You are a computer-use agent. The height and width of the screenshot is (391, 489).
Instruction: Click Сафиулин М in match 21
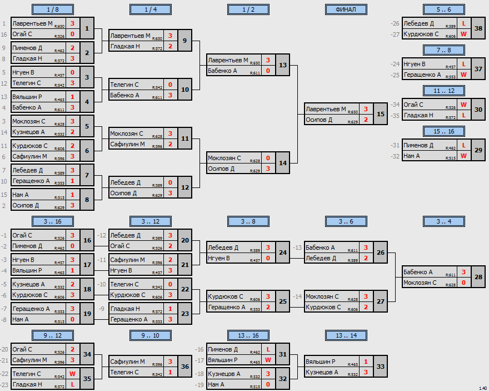pos(127,260)
